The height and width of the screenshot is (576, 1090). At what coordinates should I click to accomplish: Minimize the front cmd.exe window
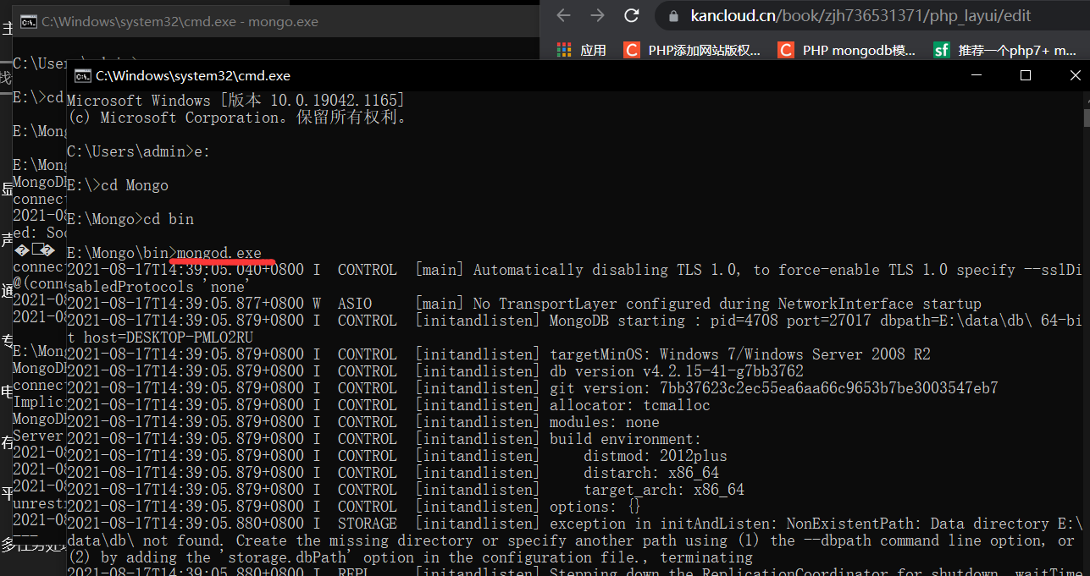[x=976, y=76]
